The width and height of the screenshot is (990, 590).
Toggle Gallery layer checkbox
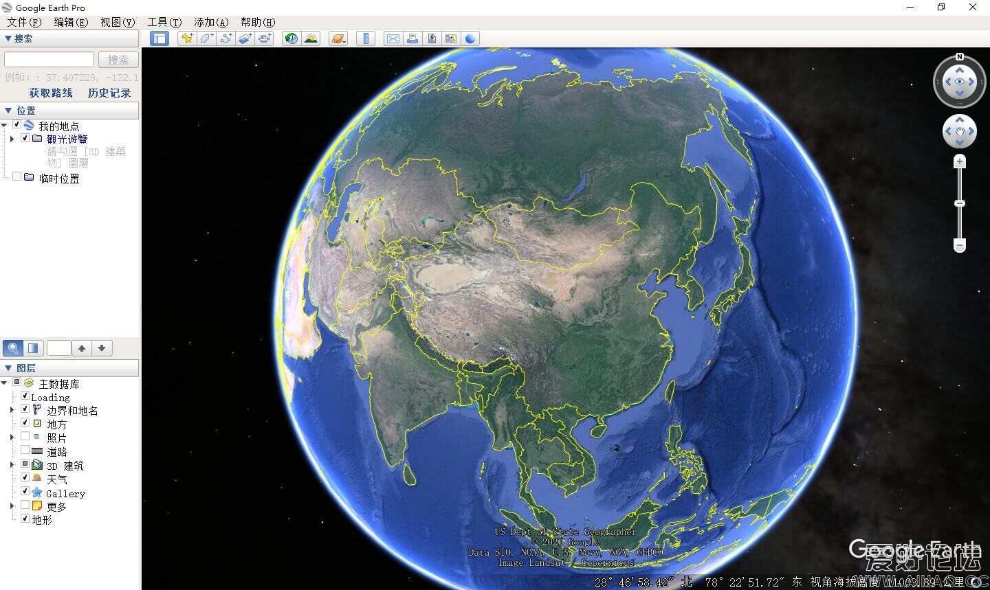(25, 491)
